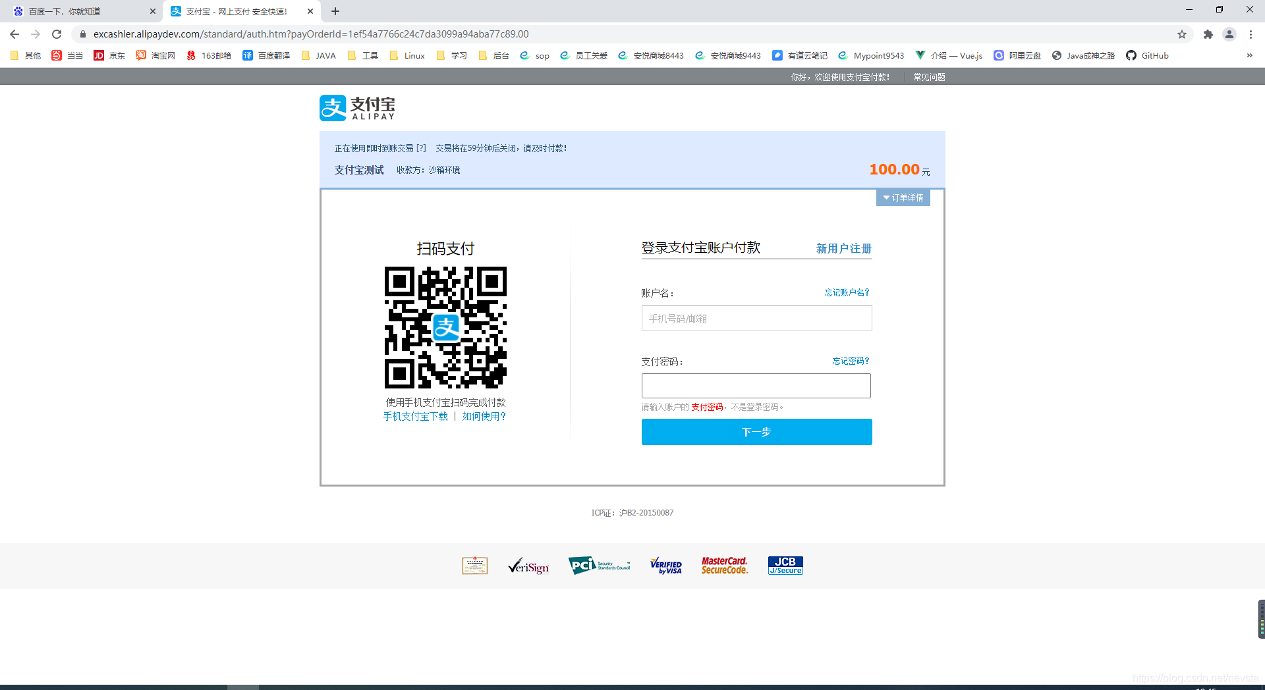Open the 百度翻译 bookmark

[266, 56]
